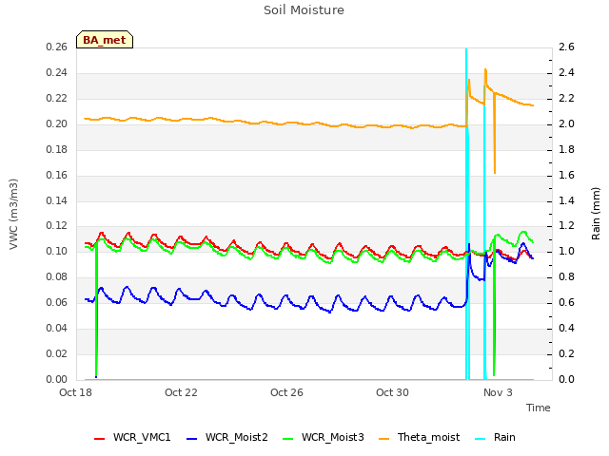The image size is (609, 456).
Task: Click the 0.6 right axis value
Action: tap(566, 302)
